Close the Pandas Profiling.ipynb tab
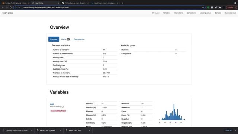 click(29, 3)
